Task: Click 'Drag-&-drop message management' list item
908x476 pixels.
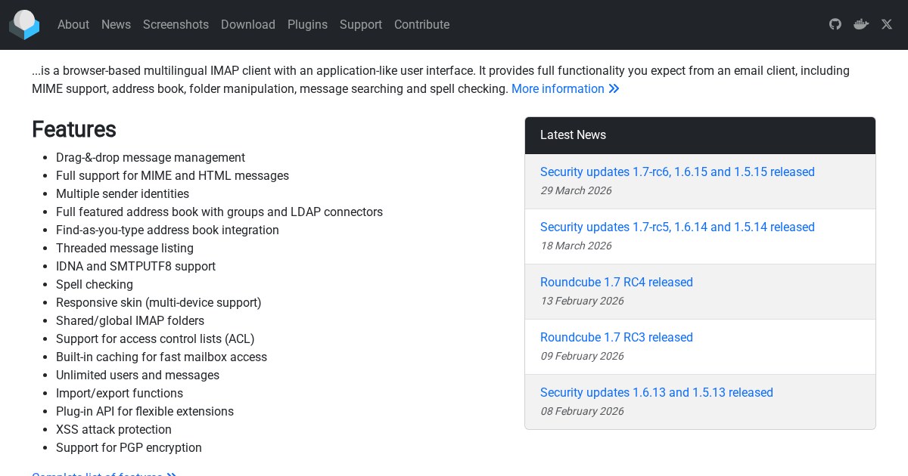Action: point(151,158)
